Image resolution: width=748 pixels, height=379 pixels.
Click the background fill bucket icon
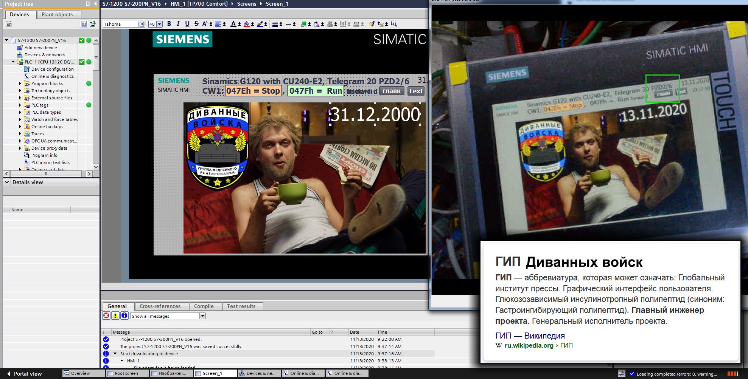click(x=247, y=24)
